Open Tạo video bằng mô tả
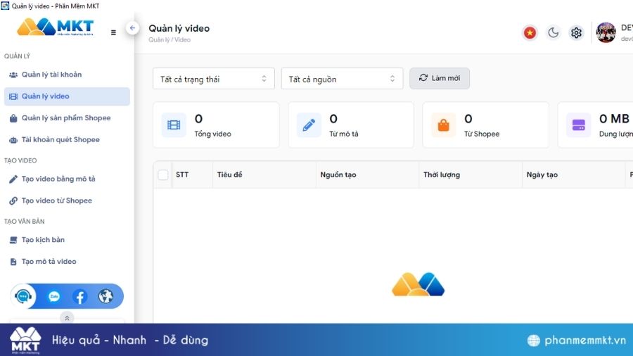633x356 pixels. (x=67, y=179)
